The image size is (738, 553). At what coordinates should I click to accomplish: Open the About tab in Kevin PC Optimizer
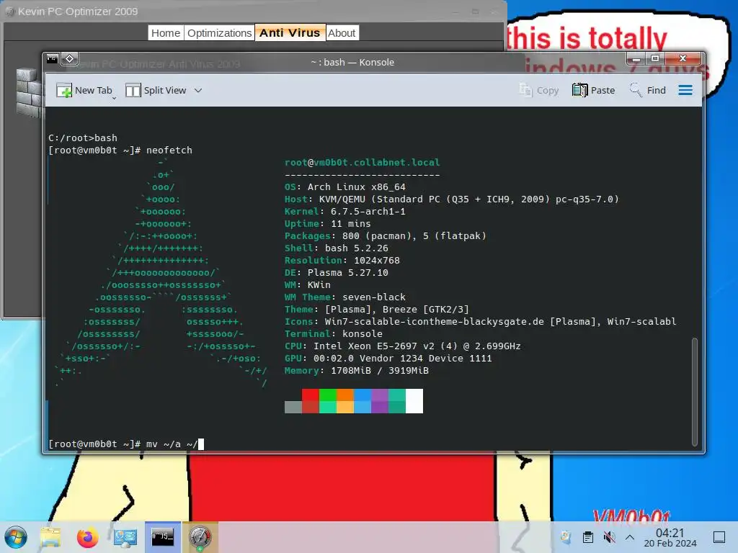pyautogui.click(x=342, y=33)
